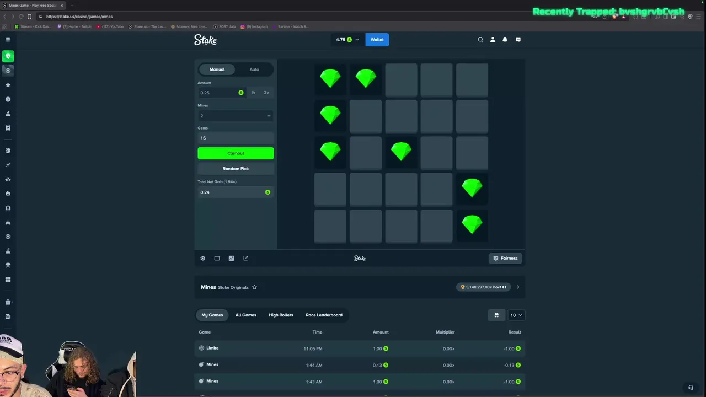Open the YouTube bookmark
706x397 pixels.
tap(110, 26)
